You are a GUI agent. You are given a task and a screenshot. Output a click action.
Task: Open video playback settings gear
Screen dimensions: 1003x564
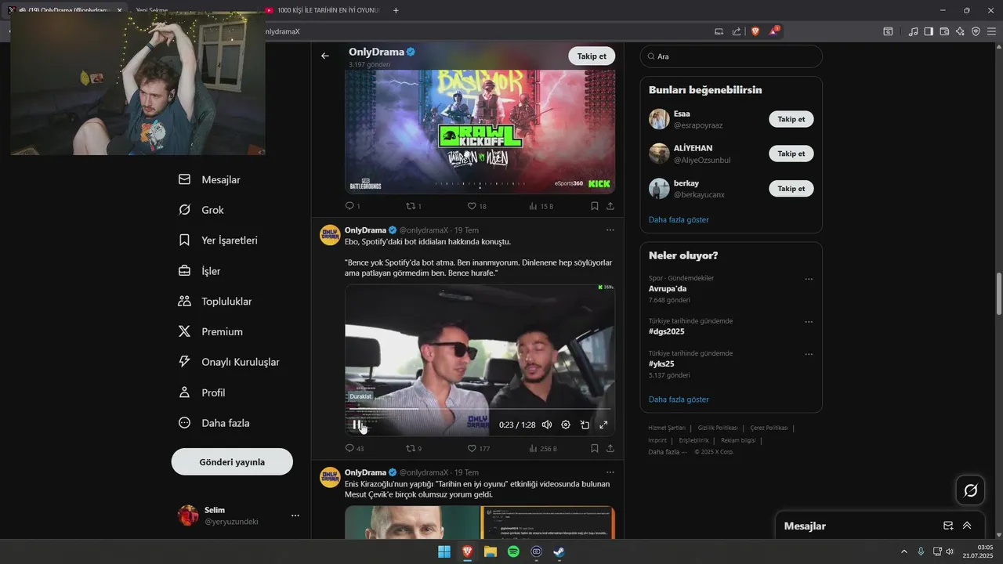pos(566,425)
